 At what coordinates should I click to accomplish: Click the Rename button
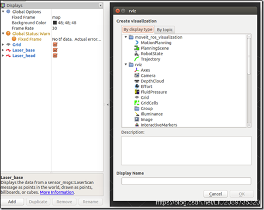click(x=91, y=202)
